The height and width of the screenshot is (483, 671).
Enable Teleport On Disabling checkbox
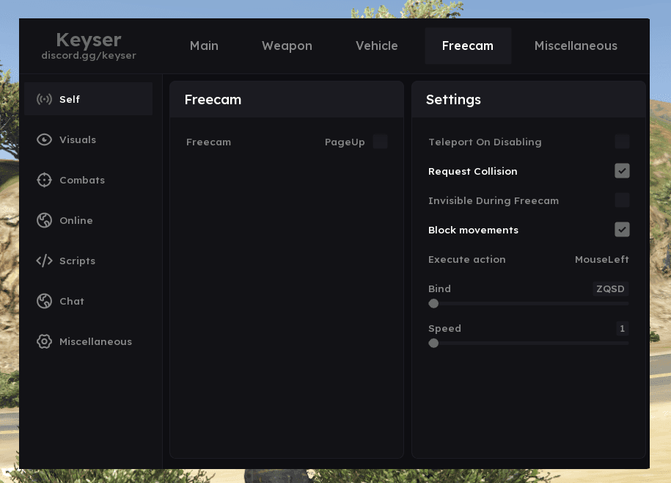coord(622,142)
